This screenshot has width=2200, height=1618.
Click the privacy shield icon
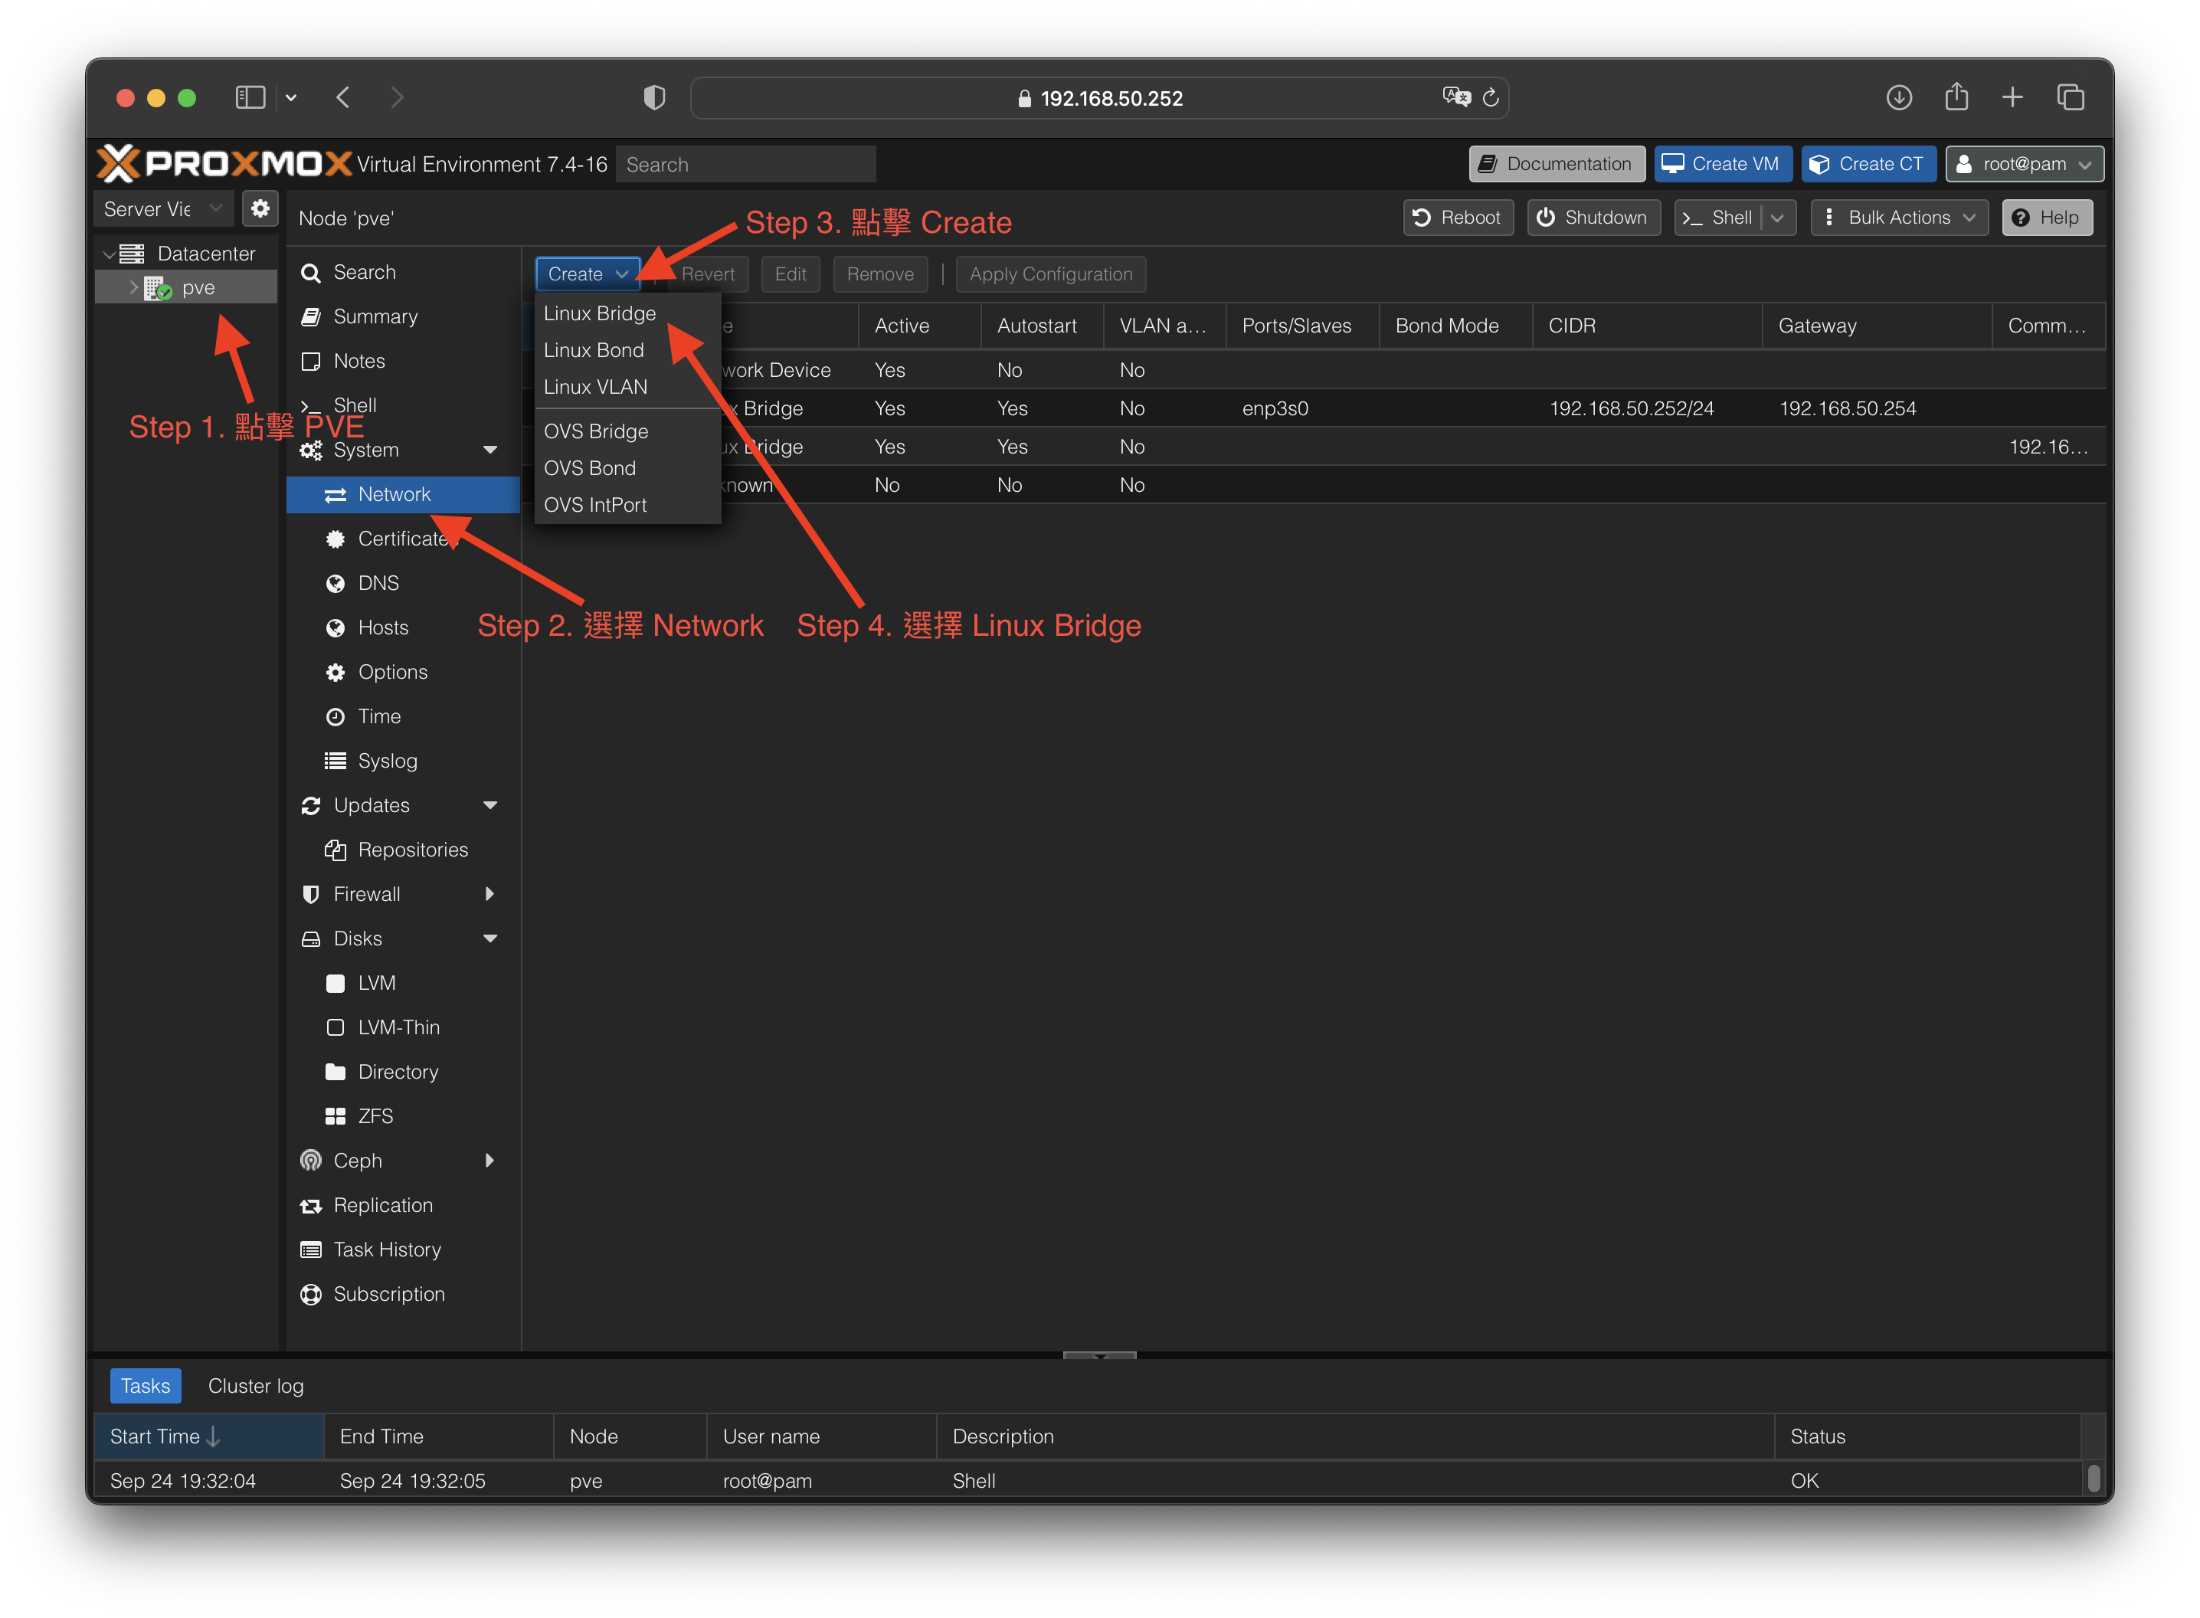[654, 97]
